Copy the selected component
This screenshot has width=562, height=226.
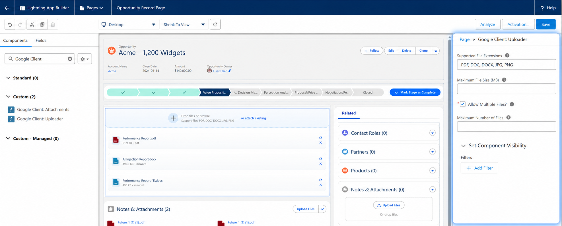[42, 24]
